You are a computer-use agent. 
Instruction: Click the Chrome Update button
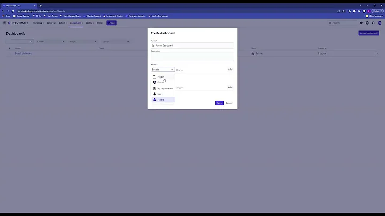(x=378, y=11)
